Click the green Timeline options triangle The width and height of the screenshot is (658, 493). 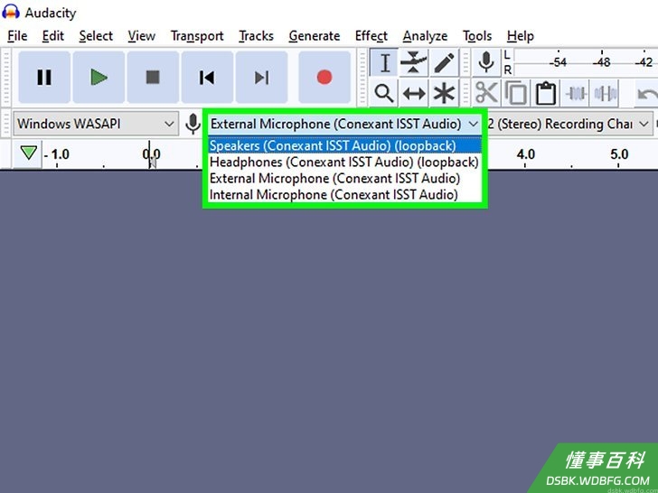29,153
